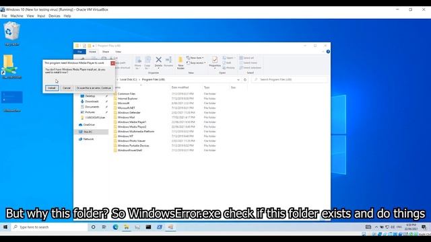The width and height of the screenshot is (431, 242).
Task: Select the Internet Explorer folder
Action: 127,99
